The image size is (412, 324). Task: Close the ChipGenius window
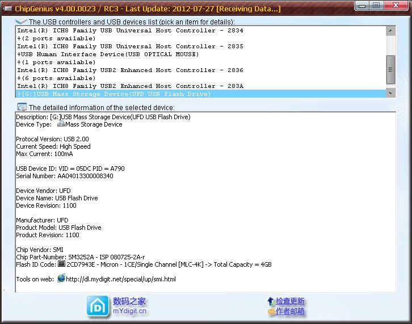(x=396, y=6)
